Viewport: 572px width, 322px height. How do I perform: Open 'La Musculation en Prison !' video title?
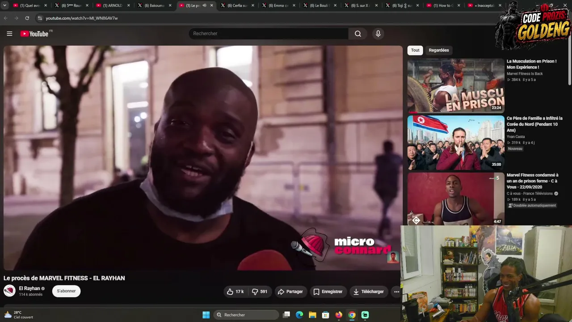click(x=532, y=64)
